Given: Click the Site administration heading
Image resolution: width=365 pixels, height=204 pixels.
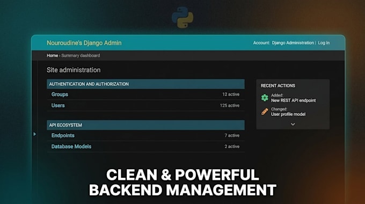Looking at the screenshot, I should click(74, 70).
